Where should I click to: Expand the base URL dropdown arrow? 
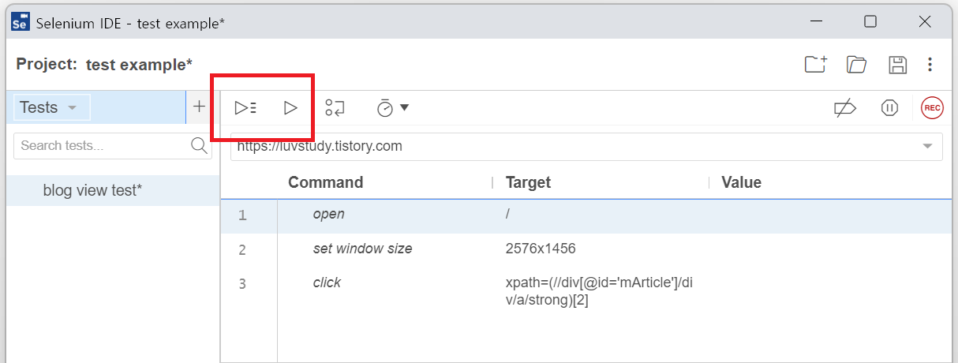pos(927,147)
